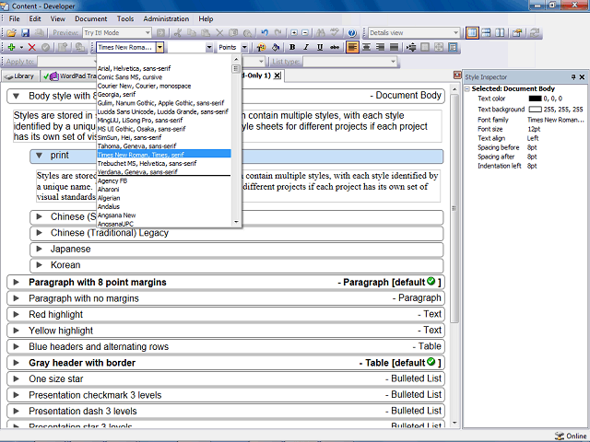
Task: Click the open properties icon near the view buttons
Action: tap(517, 33)
